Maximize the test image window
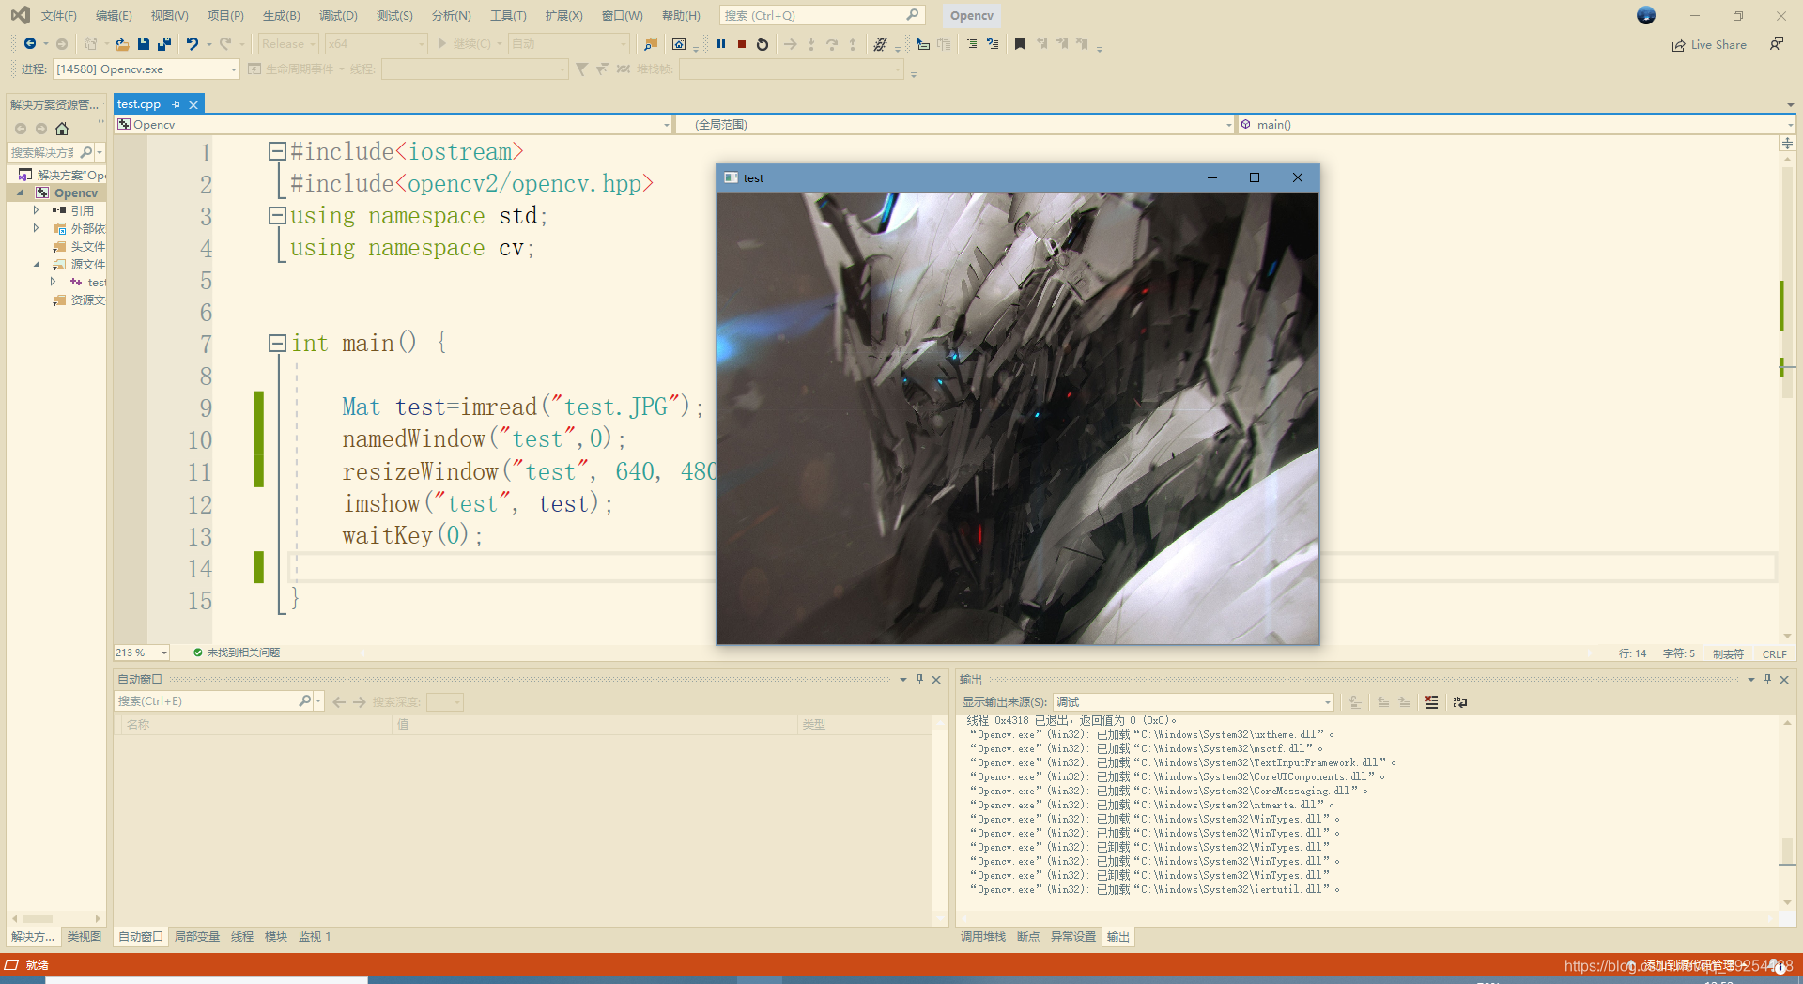1803x984 pixels. pos(1255,177)
